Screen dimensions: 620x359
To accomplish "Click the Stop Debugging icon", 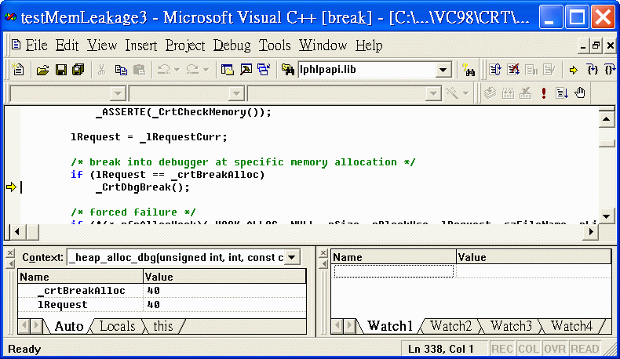I will click(513, 71).
